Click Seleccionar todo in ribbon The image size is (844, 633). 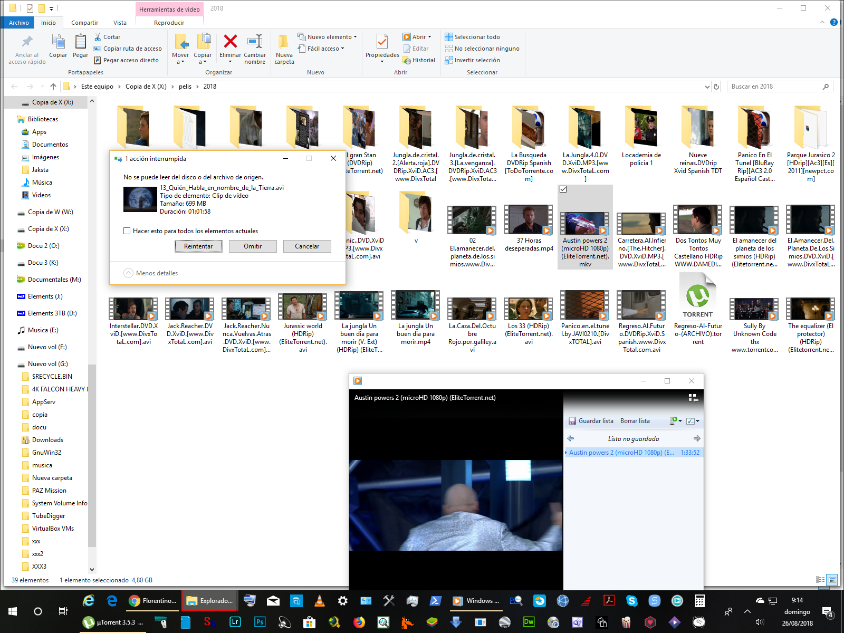[472, 37]
